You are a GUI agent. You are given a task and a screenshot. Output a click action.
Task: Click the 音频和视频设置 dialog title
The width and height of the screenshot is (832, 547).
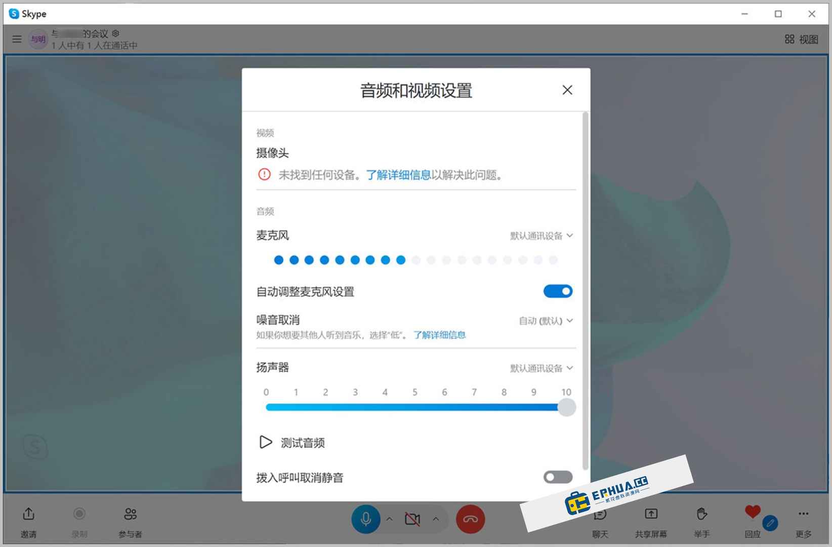416,91
